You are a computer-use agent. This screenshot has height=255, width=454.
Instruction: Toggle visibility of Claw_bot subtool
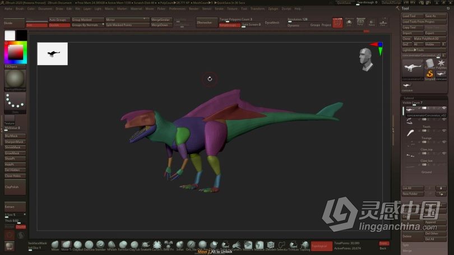point(444,154)
